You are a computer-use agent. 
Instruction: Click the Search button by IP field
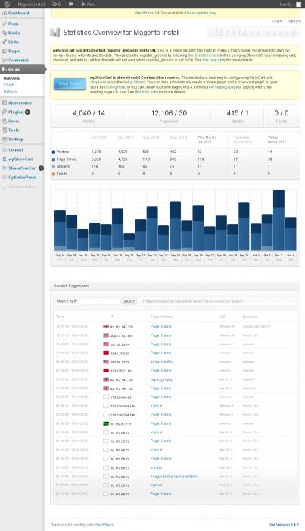coord(129,301)
